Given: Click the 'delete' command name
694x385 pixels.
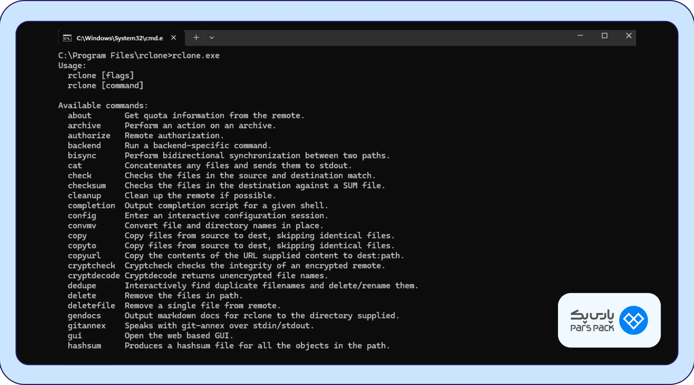Looking at the screenshot, I should click(82, 296).
